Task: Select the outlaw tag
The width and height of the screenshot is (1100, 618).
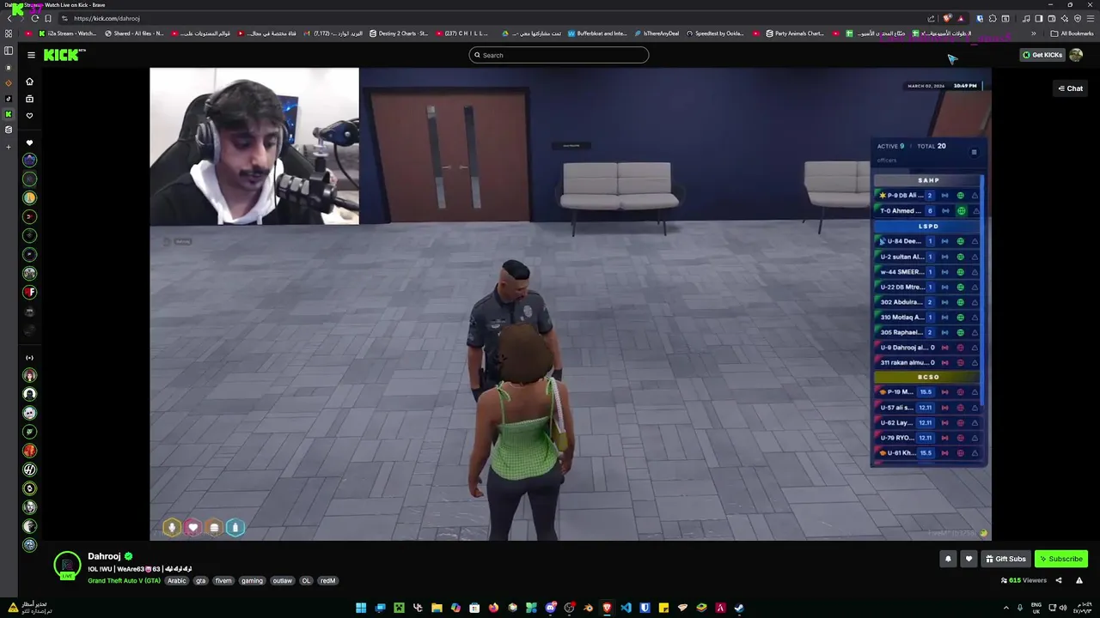Action: click(282, 580)
